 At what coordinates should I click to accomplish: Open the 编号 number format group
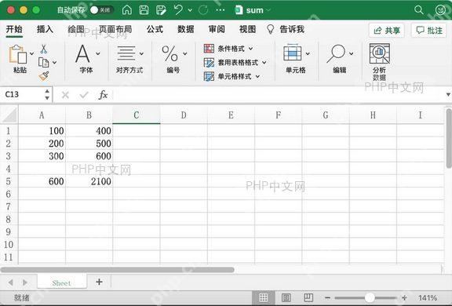[x=173, y=59]
